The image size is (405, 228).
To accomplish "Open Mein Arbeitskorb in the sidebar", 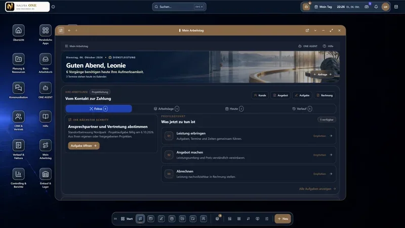I will (46, 59).
